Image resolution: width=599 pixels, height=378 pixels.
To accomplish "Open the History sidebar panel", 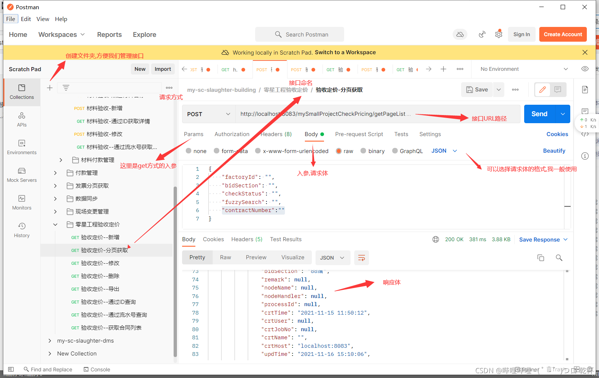I will [22, 230].
